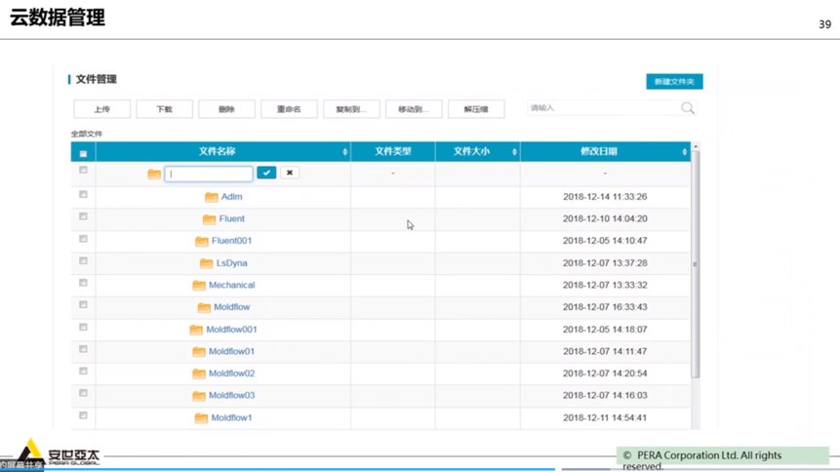This screenshot has width=840, height=472.
Task: Cancel new folder creation with X icon
Action: pyautogui.click(x=290, y=173)
